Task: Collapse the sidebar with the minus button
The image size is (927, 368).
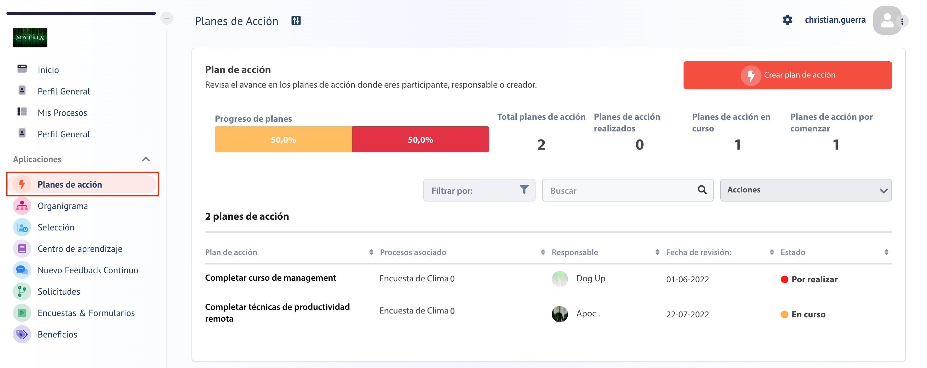Action: click(x=167, y=18)
